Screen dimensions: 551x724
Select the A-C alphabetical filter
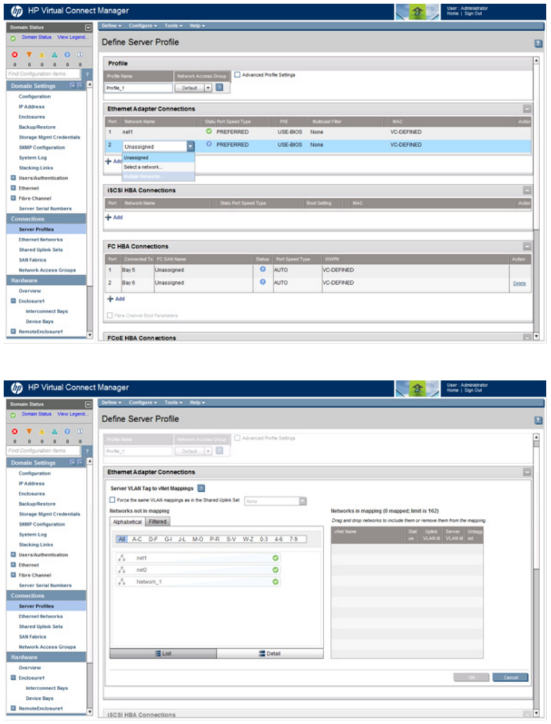137,539
